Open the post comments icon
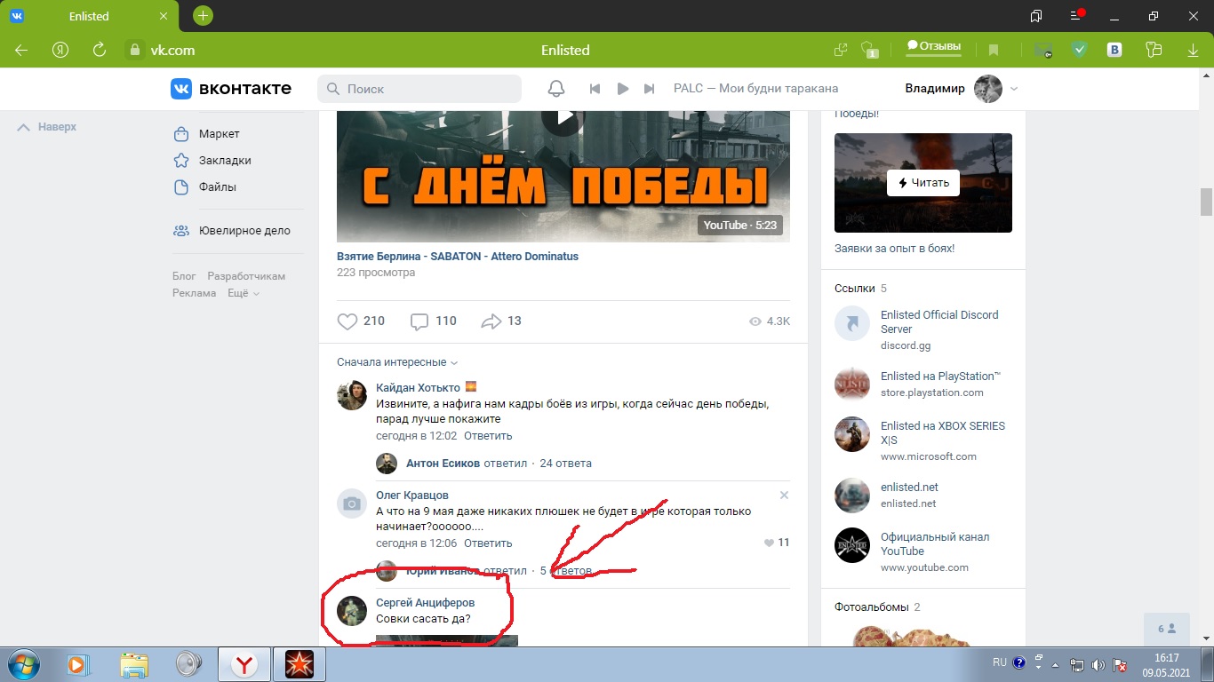The height and width of the screenshot is (682, 1214). 419,321
